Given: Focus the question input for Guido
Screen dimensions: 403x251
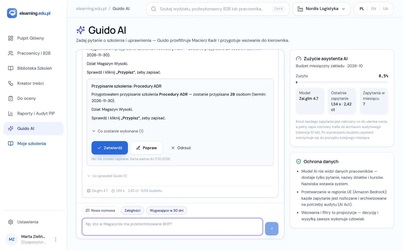Looking at the screenshot, I should coord(172,227).
